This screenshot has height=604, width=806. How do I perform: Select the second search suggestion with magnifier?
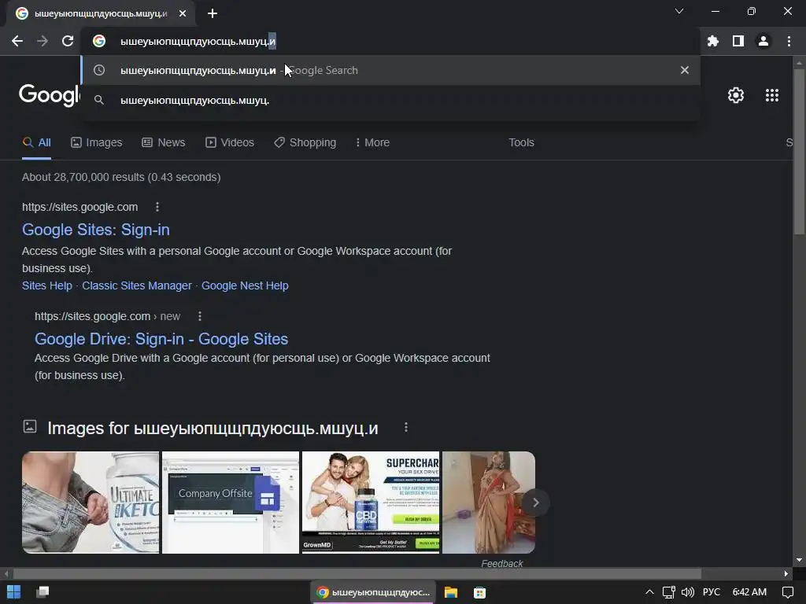tap(390, 100)
